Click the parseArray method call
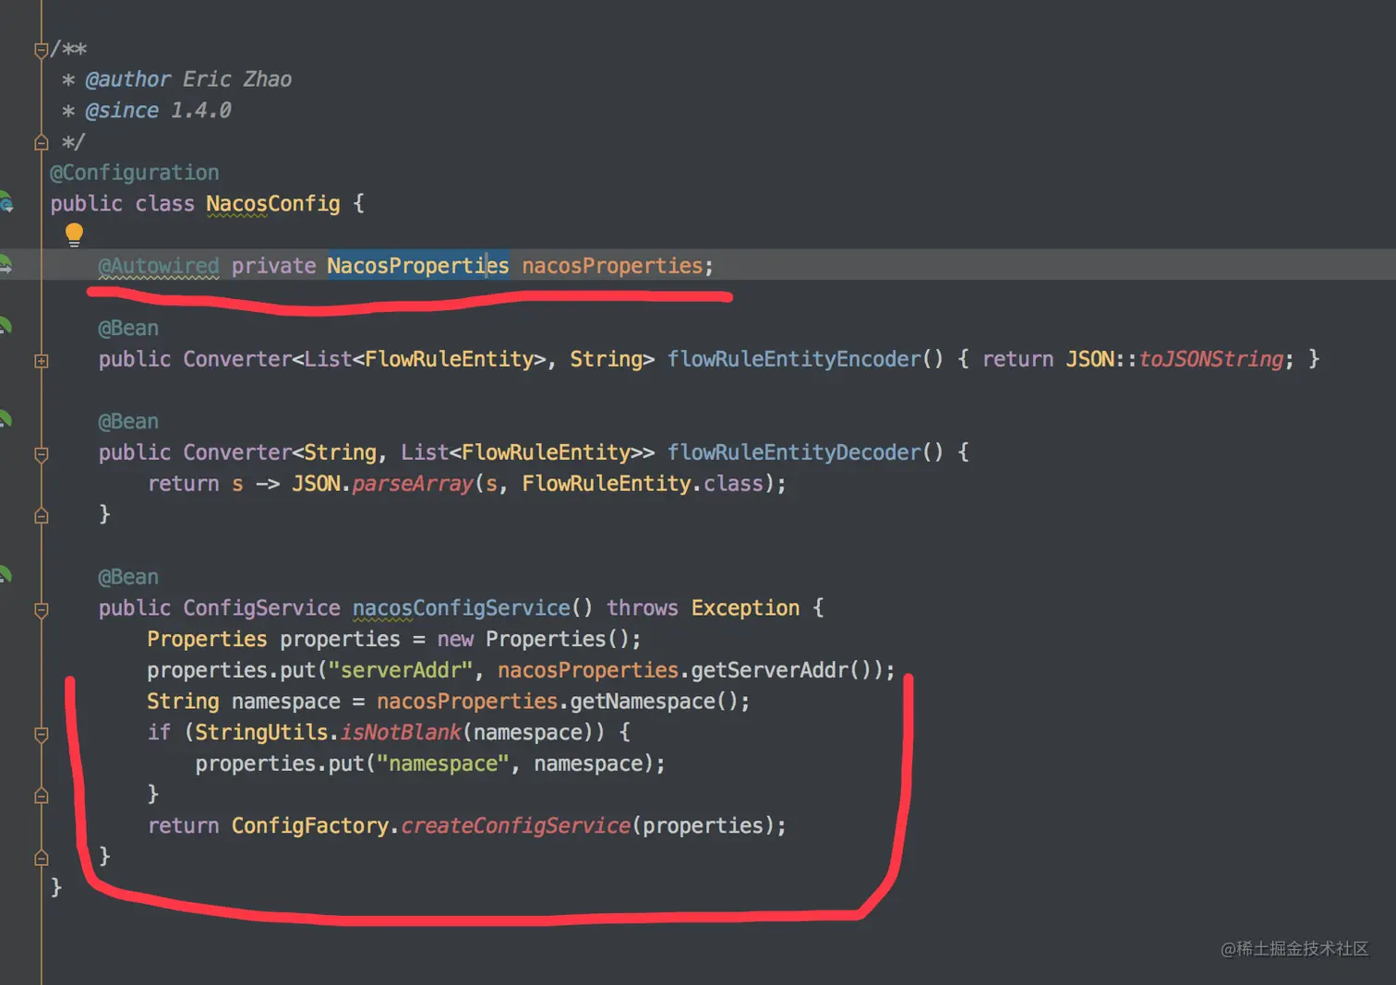Viewport: 1396px width, 985px height. 413,484
